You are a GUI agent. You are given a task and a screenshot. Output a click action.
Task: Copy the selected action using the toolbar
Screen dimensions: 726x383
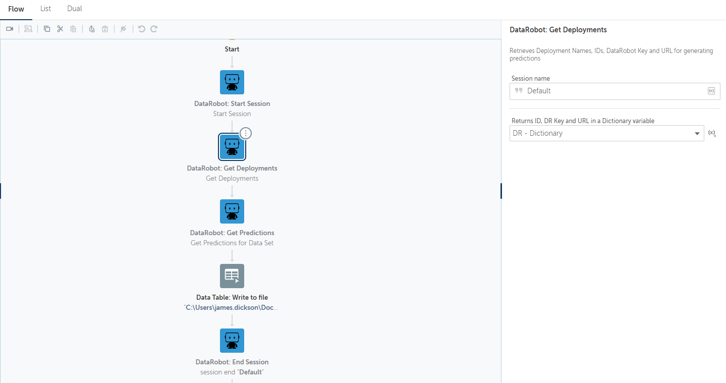click(47, 29)
